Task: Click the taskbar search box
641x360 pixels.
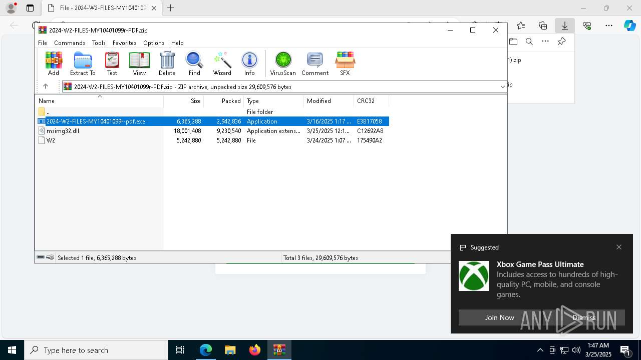Action: (96, 350)
